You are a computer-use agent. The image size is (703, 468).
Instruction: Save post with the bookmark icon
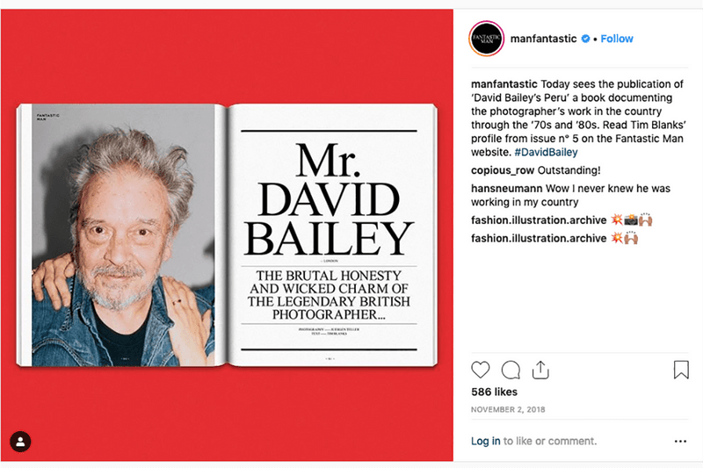click(681, 370)
